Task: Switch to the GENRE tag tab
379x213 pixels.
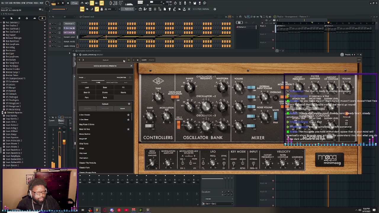Action: [x=84, y=83]
